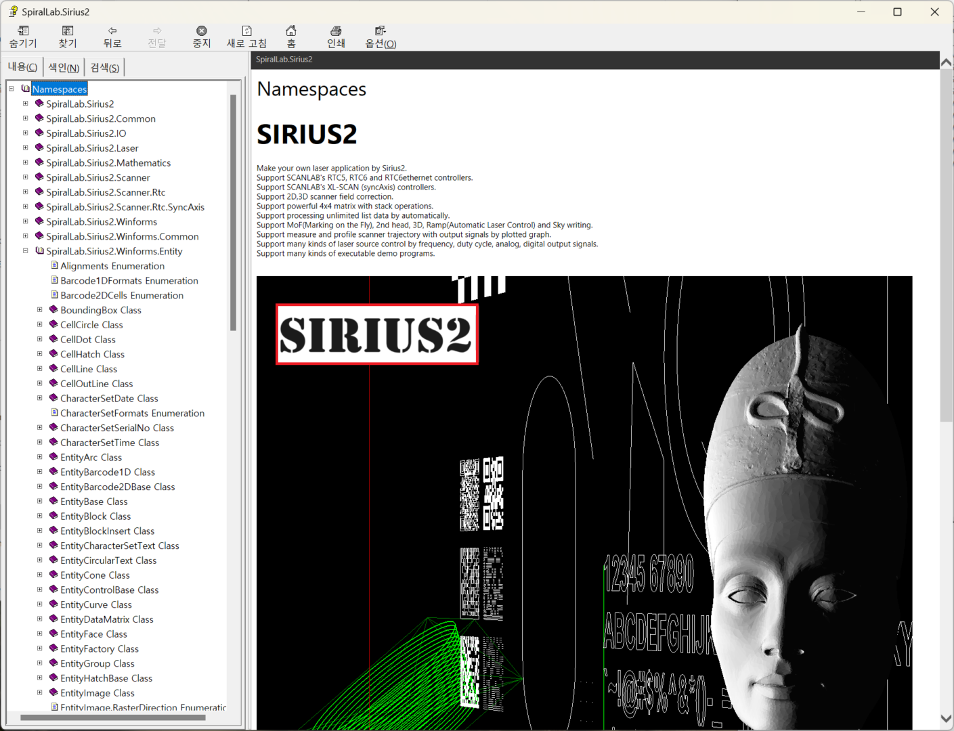The image size is (954, 731).
Task: Switch to the Index (색인) tab
Action: (x=64, y=67)
